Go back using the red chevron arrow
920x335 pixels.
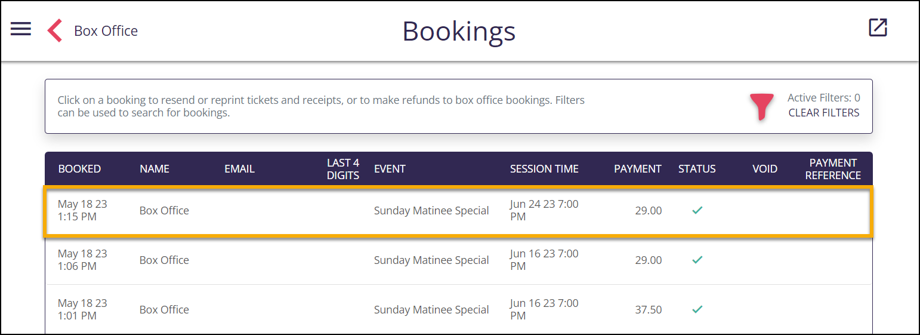pyautogui.click(x=55, y=30)
